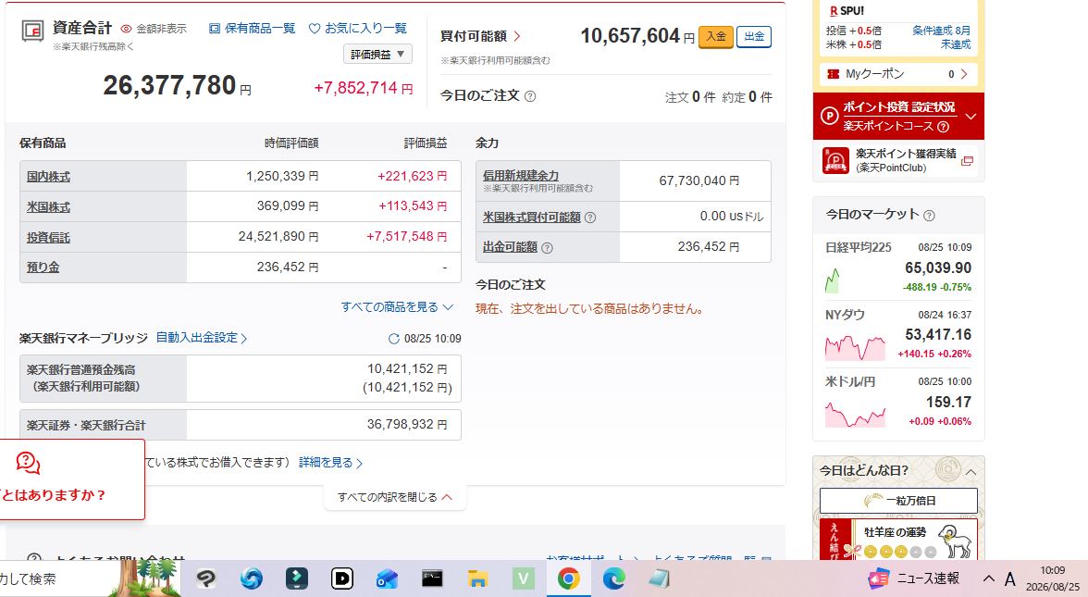
Task: Open help icon next to 今日のご注文
Action: pos(530,96)
